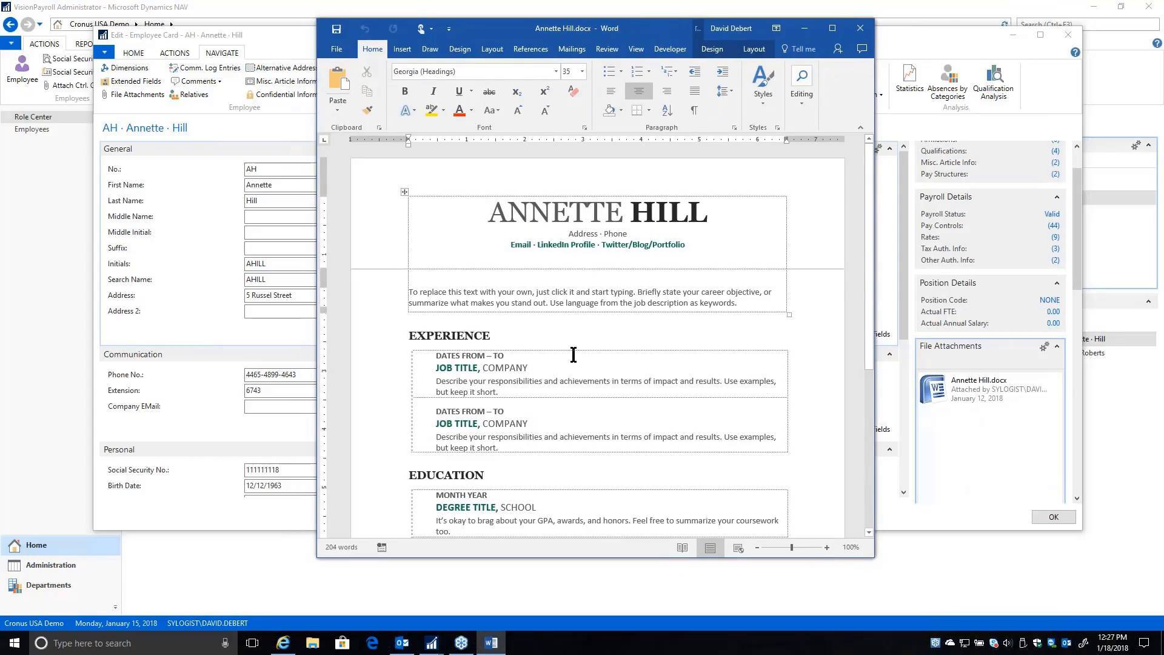This screenshot has height=655, width=1164.
Task: Open the LinkedIn Profile link in resume
Action: [x=565, y=244]
